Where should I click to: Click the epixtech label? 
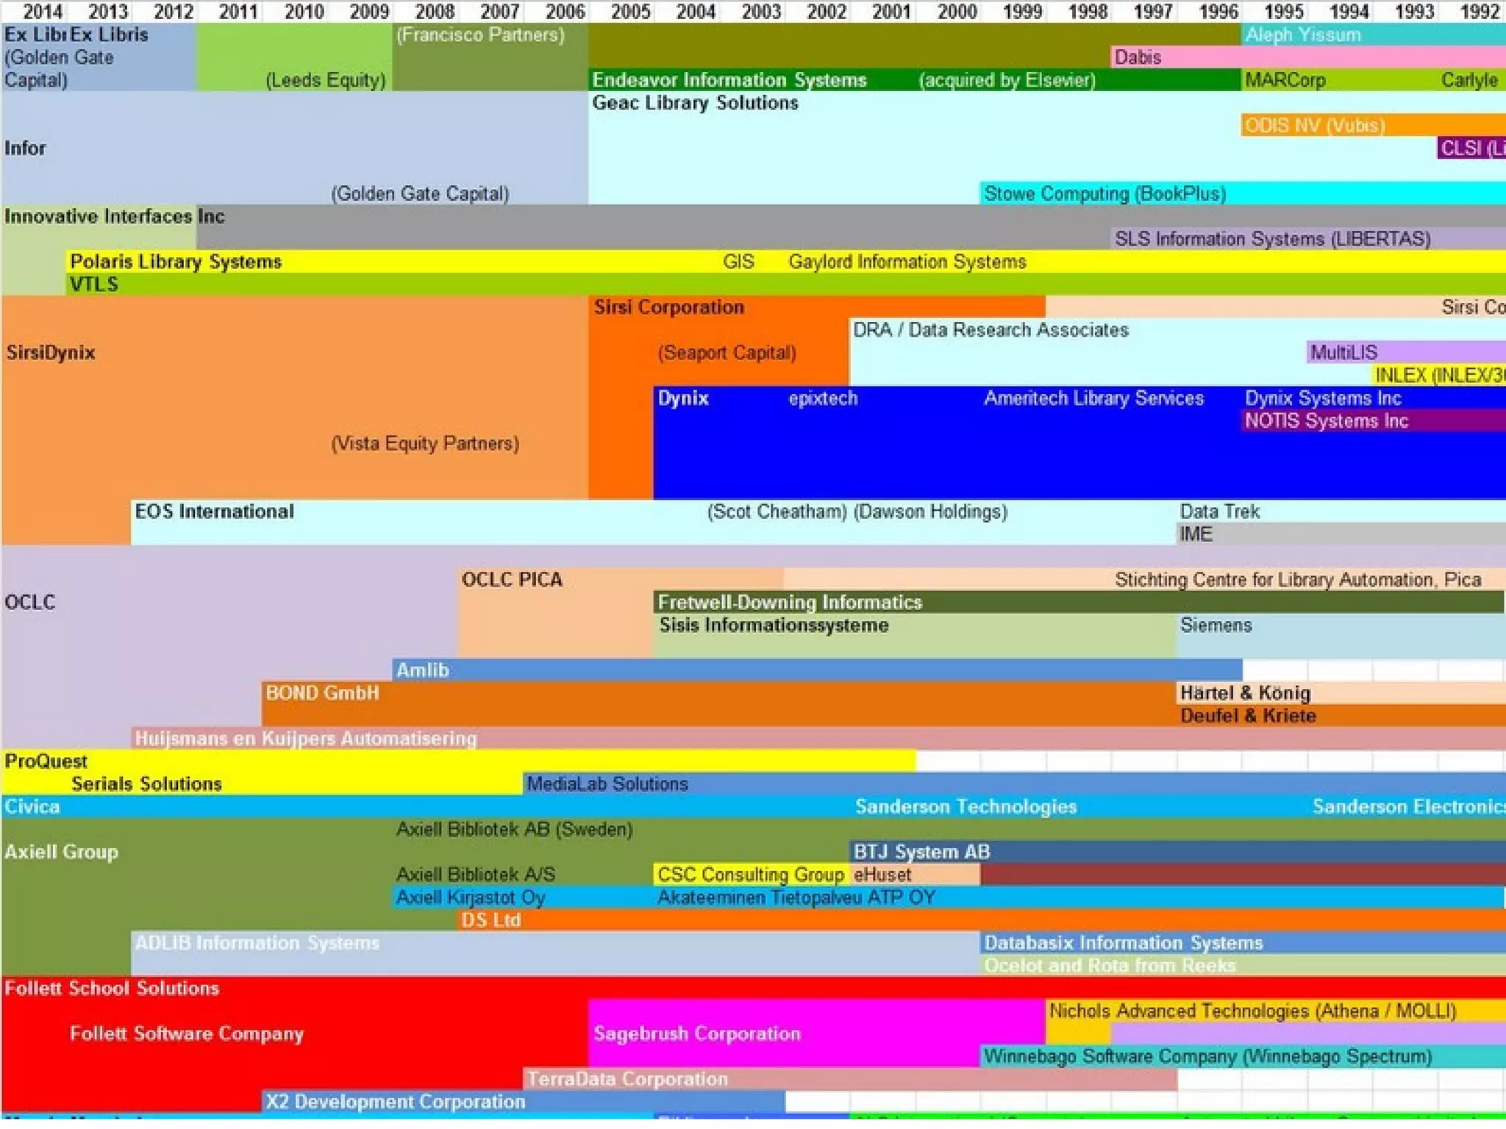click(823, 398)
